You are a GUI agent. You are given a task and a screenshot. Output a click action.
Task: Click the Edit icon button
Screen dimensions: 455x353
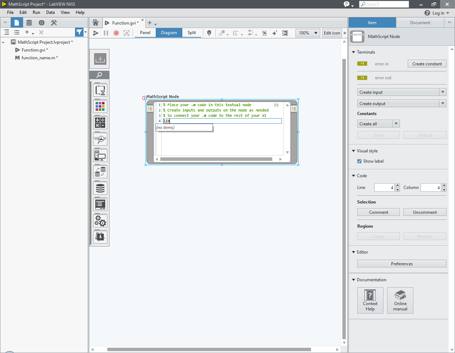coord(332,33)
